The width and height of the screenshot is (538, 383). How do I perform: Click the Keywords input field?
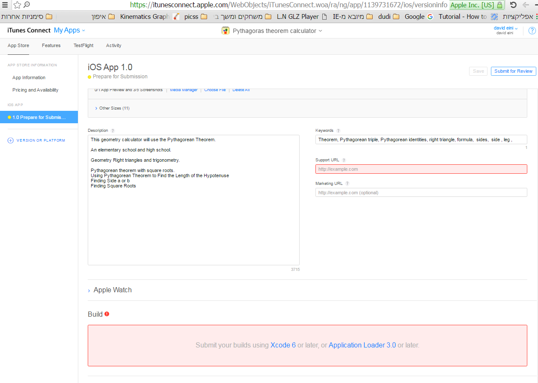[x=421, y=140]
